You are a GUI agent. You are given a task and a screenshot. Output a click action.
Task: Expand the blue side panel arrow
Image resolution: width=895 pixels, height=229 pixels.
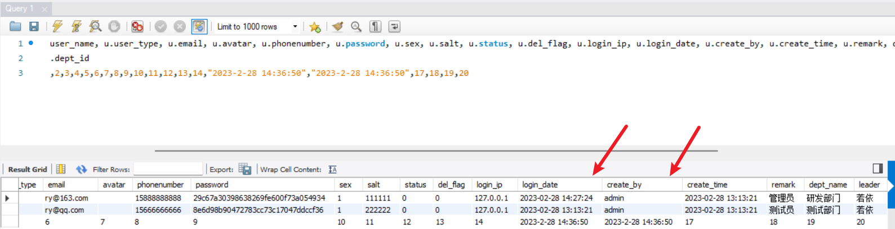pyautogui.click(x=890, y=185)
